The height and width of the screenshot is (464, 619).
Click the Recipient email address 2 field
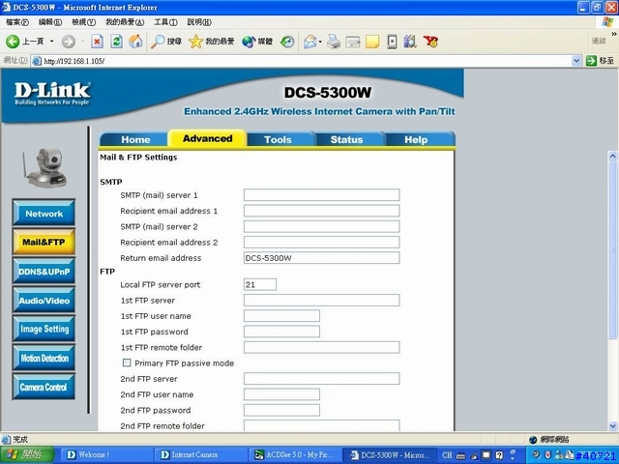click(321, 243)
